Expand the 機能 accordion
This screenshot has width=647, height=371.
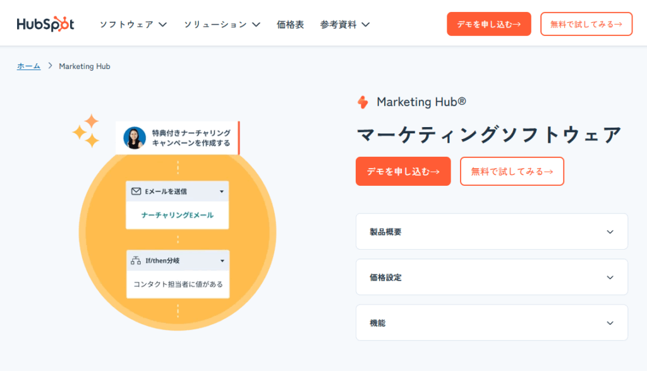coord(492,323)
